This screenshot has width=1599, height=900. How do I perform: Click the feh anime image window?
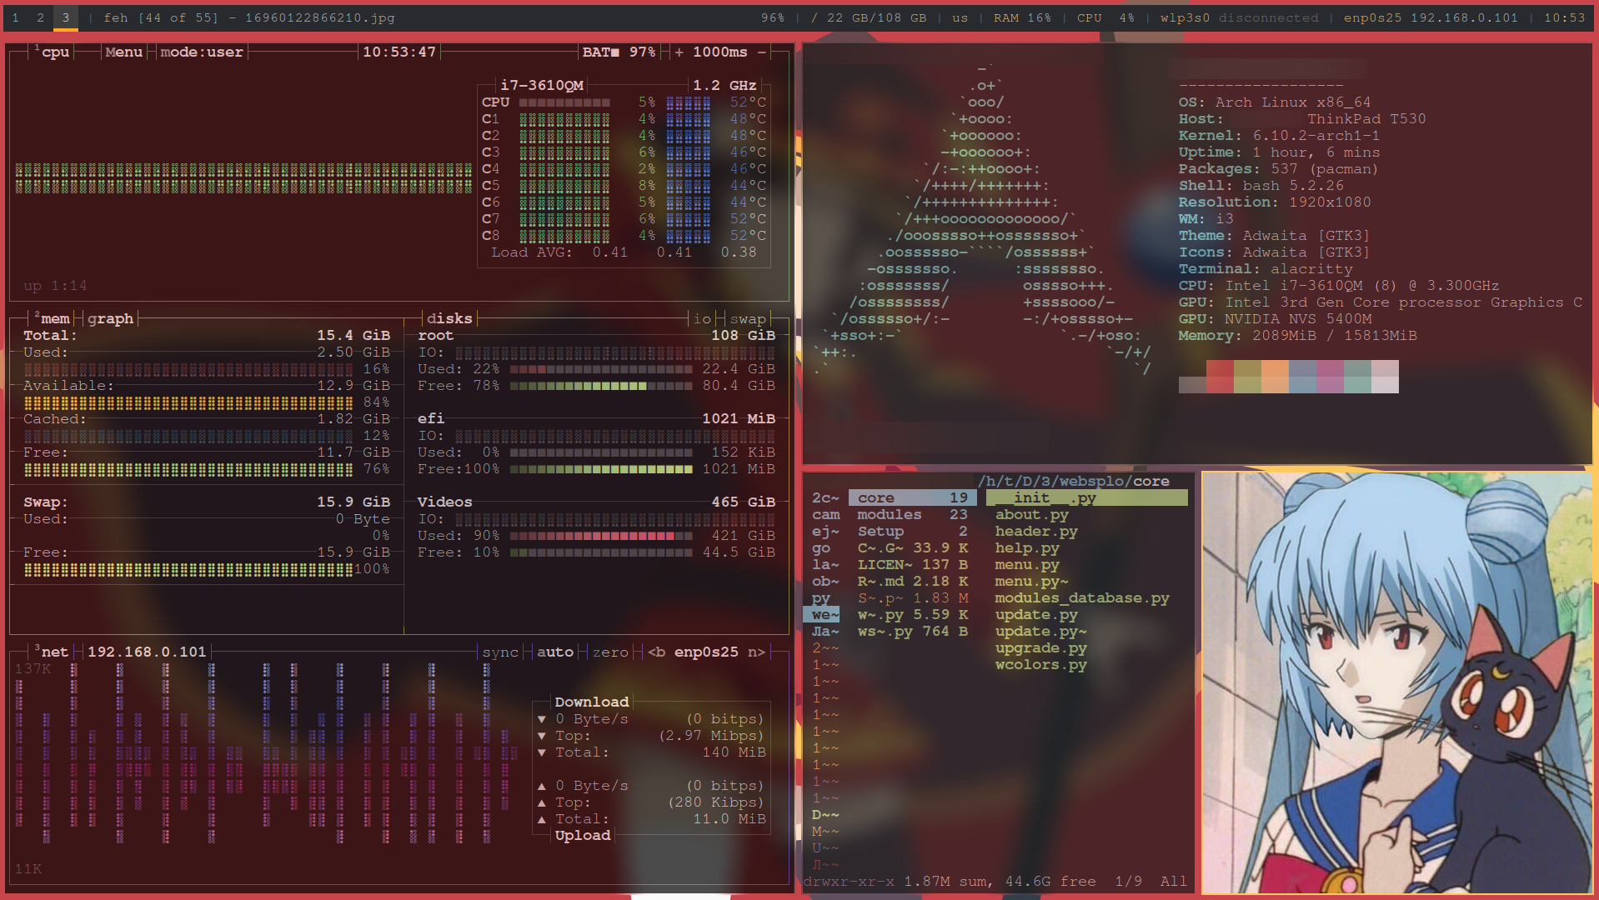(x=1396, y=682)
